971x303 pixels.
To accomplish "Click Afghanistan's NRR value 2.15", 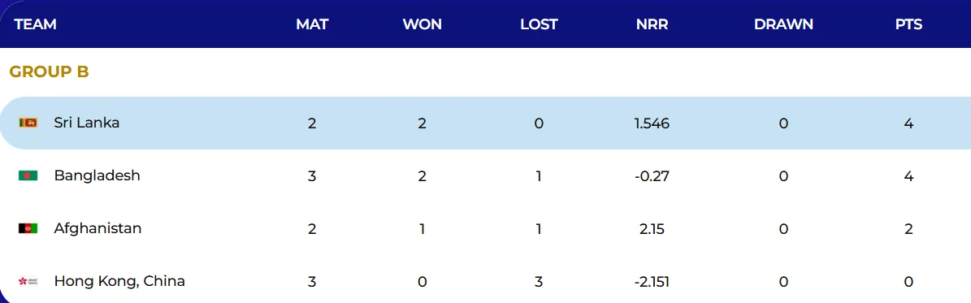I will tap(652, 229).
